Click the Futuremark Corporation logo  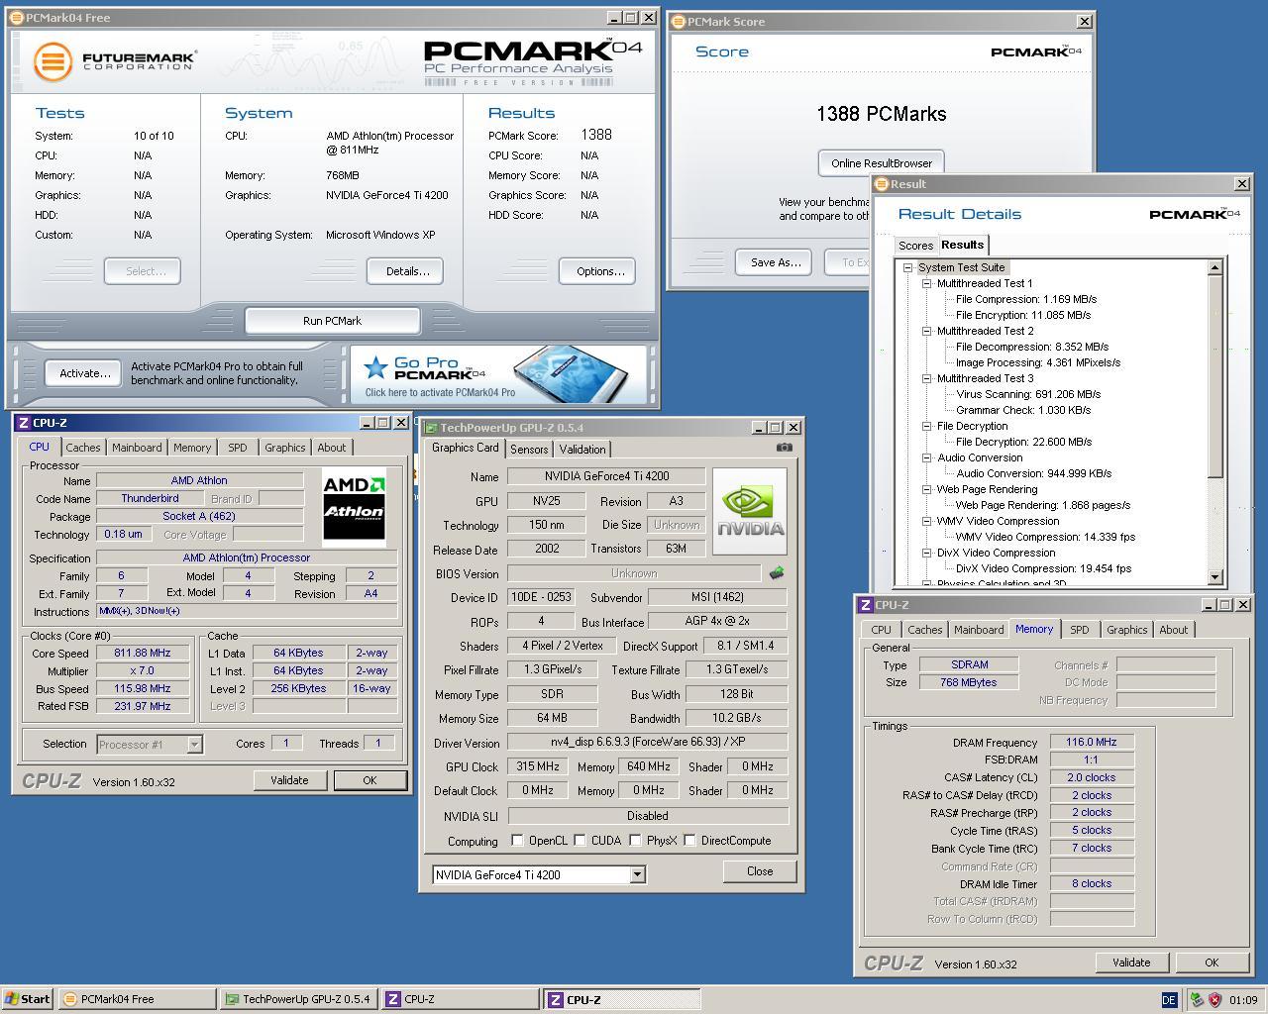tap(115, 61)
